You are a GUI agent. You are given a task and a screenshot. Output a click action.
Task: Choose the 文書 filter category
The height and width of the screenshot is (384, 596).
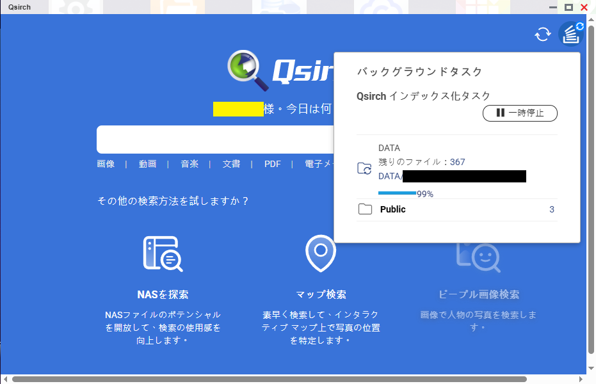[x=231, y=164]
